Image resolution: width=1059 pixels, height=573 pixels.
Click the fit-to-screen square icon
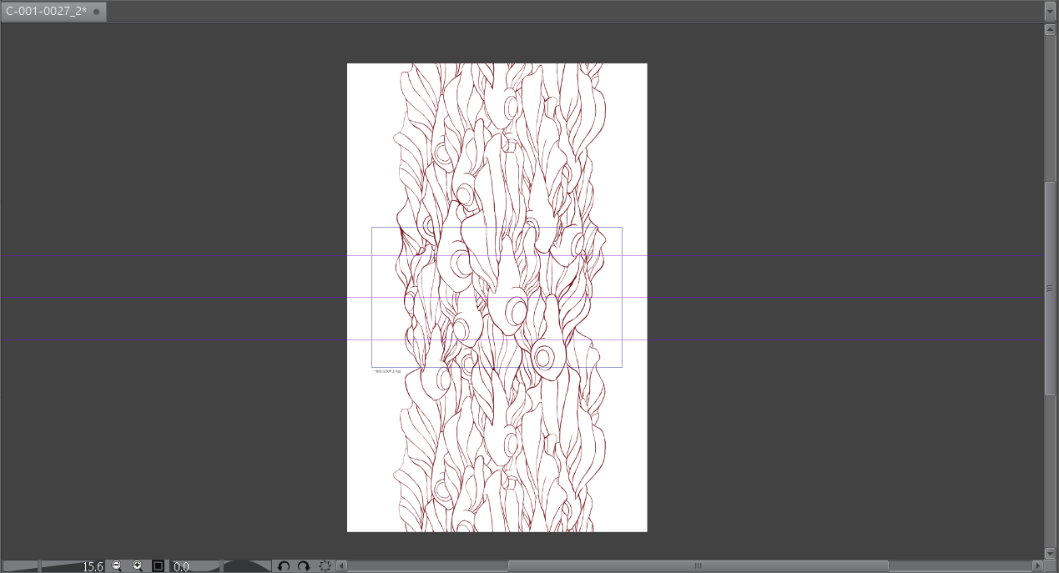158,566
